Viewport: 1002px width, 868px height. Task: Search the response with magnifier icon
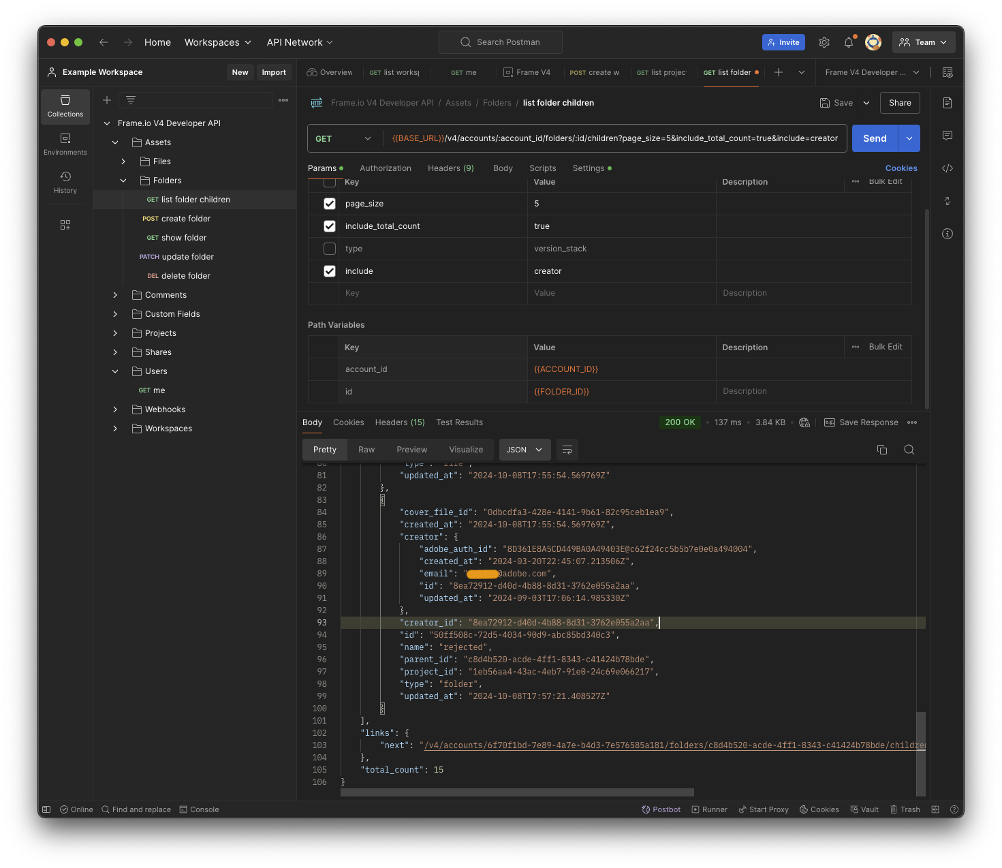[909, 450]
